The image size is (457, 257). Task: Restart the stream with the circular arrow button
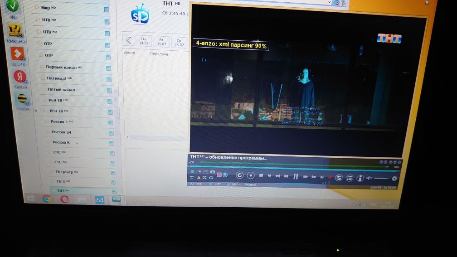pos(239,175)
